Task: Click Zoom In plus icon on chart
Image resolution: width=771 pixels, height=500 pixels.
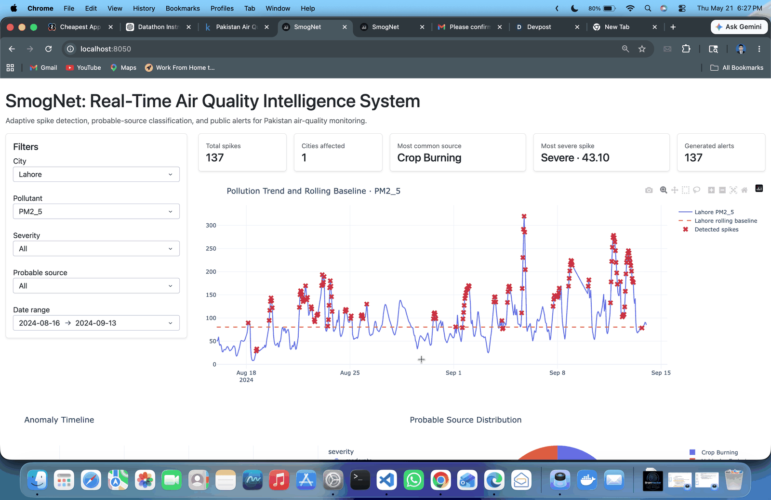Action: (711, 190)
